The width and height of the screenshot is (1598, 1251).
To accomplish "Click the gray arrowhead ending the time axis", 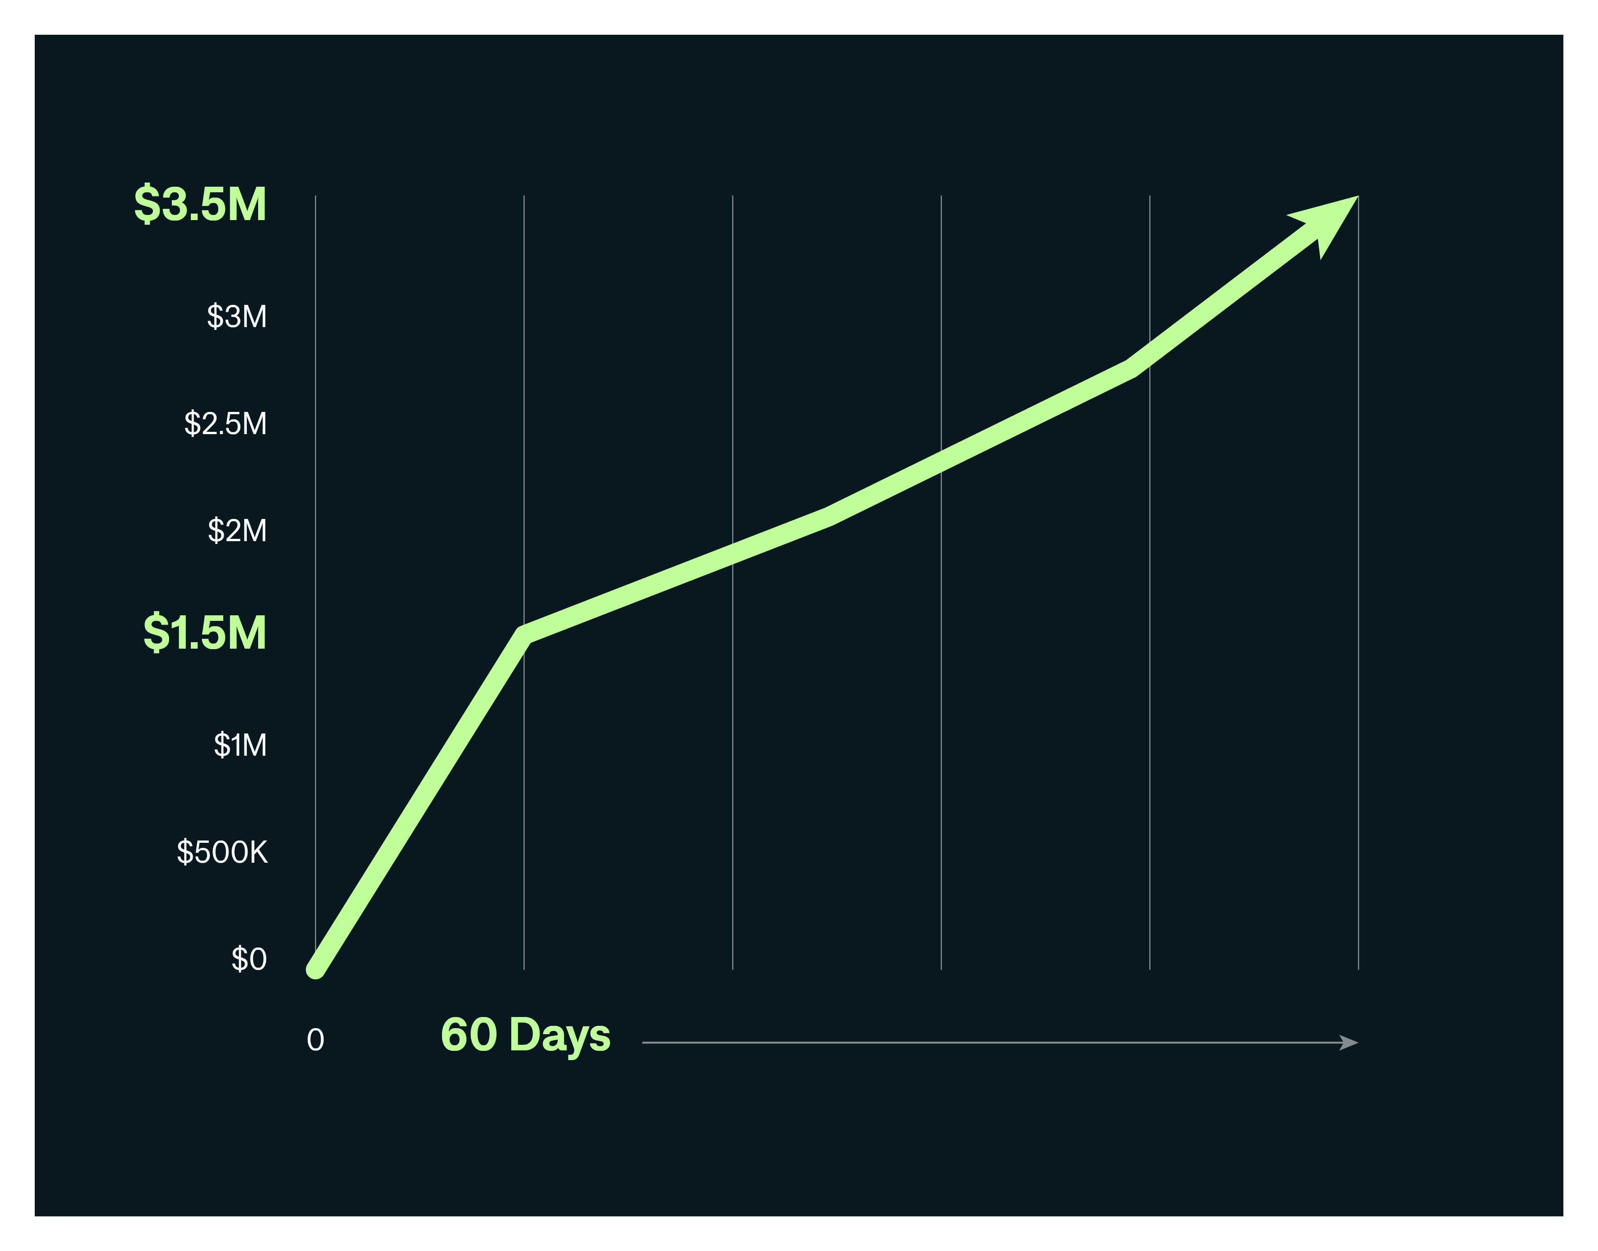I will (x=1348, y=1042).
